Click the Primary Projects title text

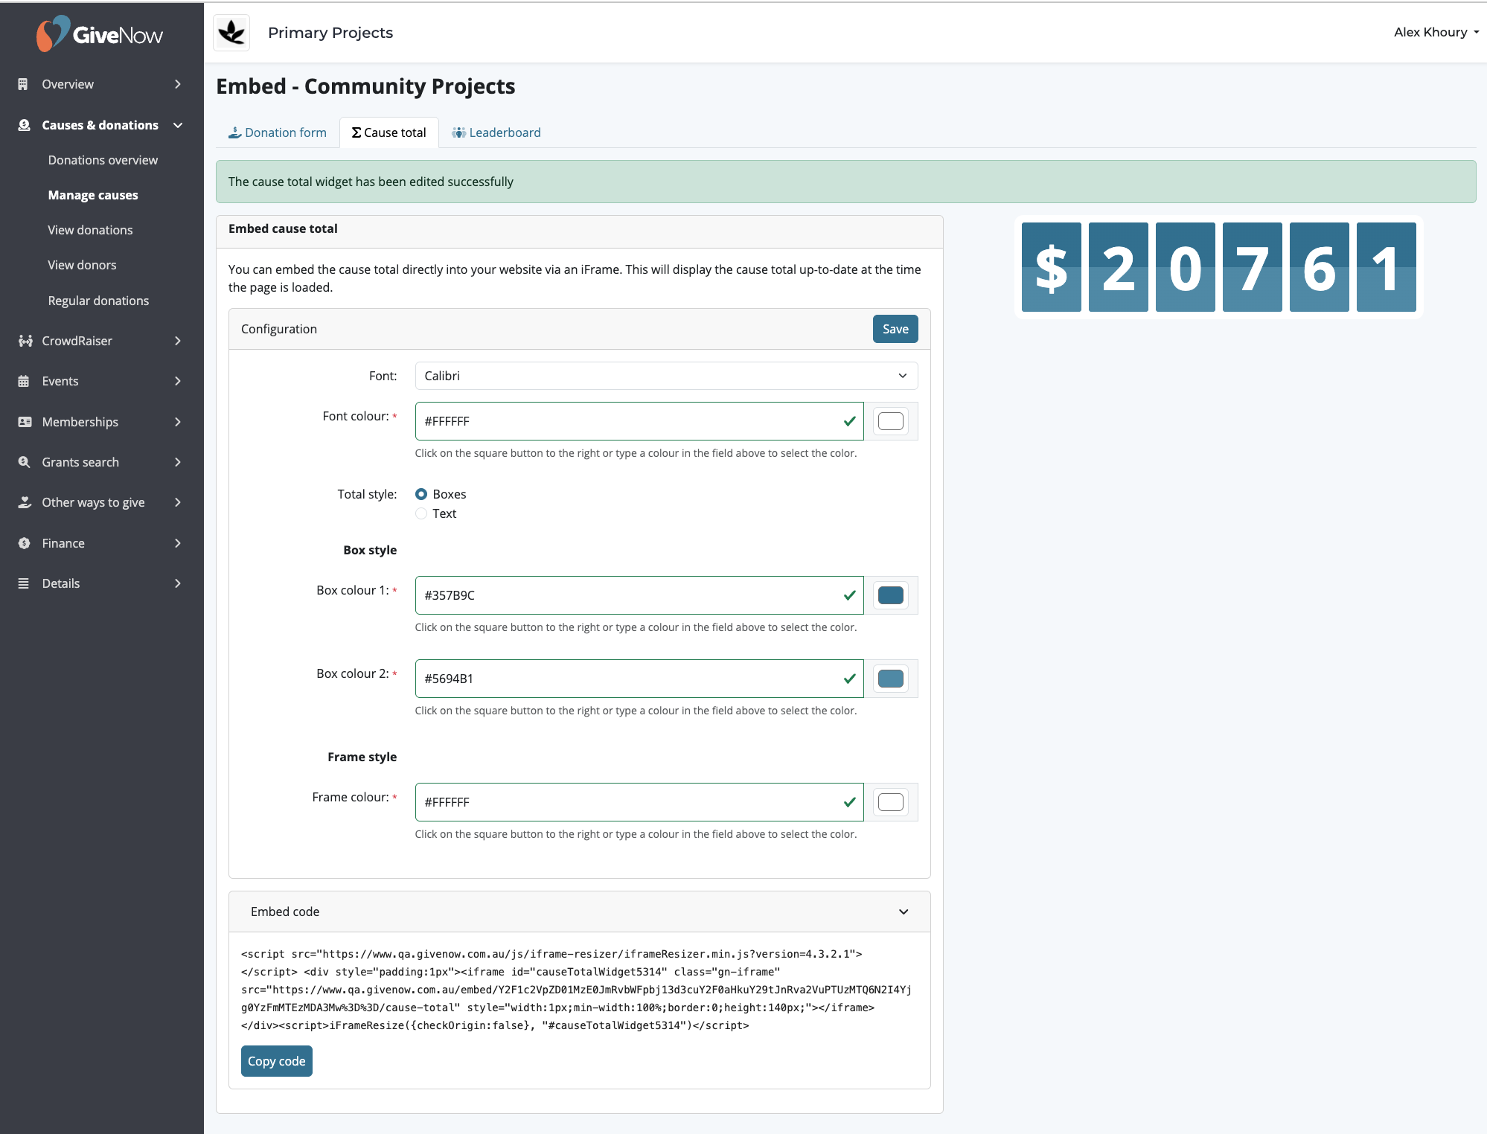coord(330,33)
